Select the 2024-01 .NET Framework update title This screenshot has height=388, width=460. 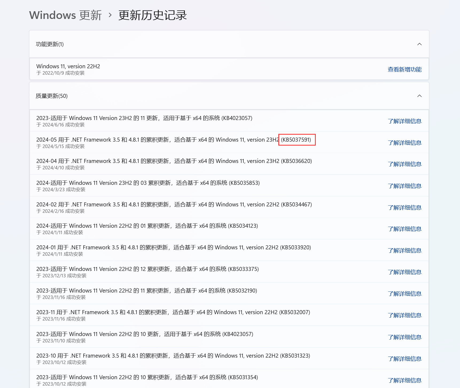(174, 247)
